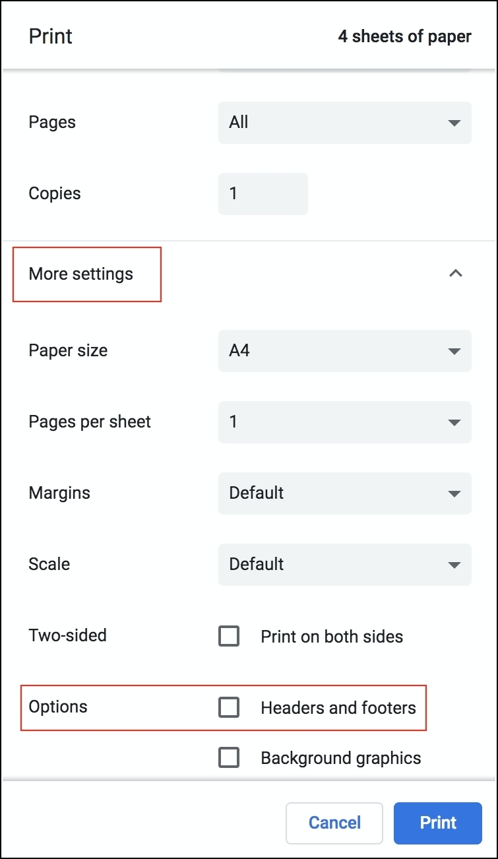
Task: Collapse the More settings section label
Action: click(x=80, y=274)
